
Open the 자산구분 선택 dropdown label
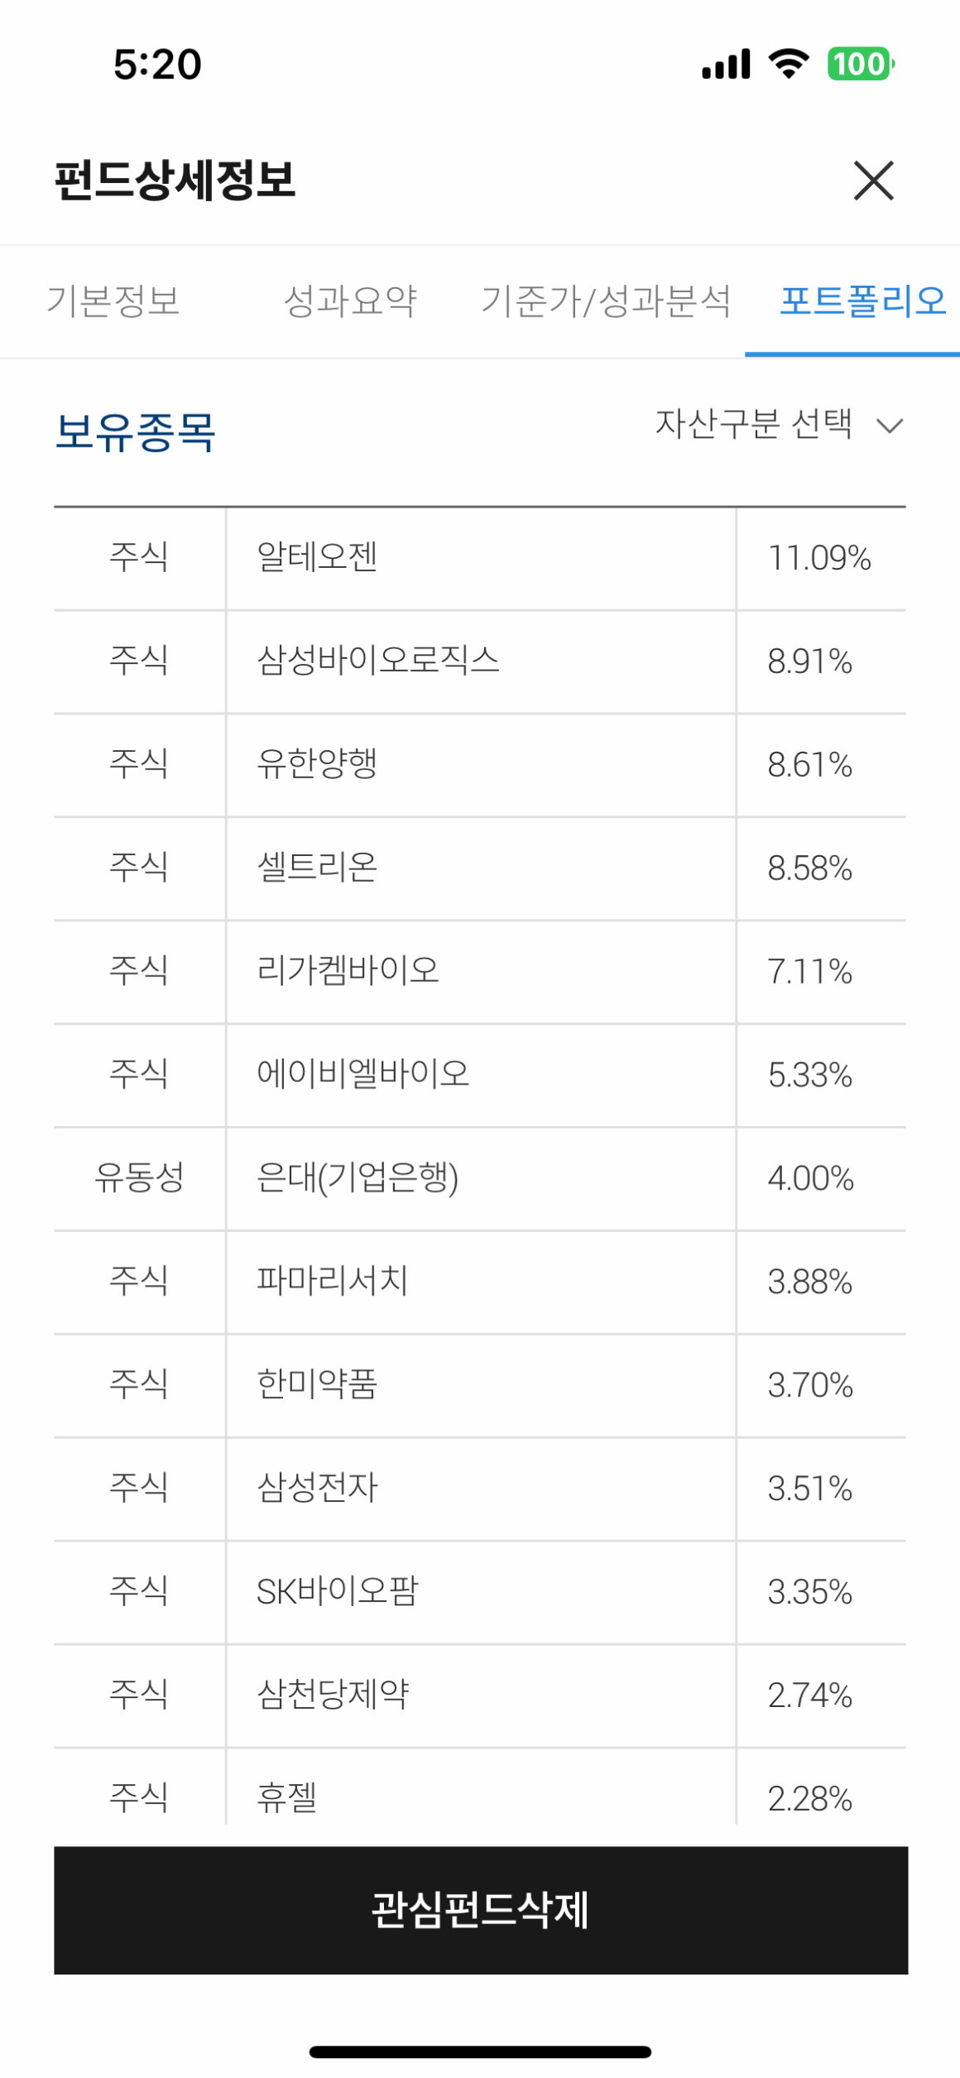[753, 424]
